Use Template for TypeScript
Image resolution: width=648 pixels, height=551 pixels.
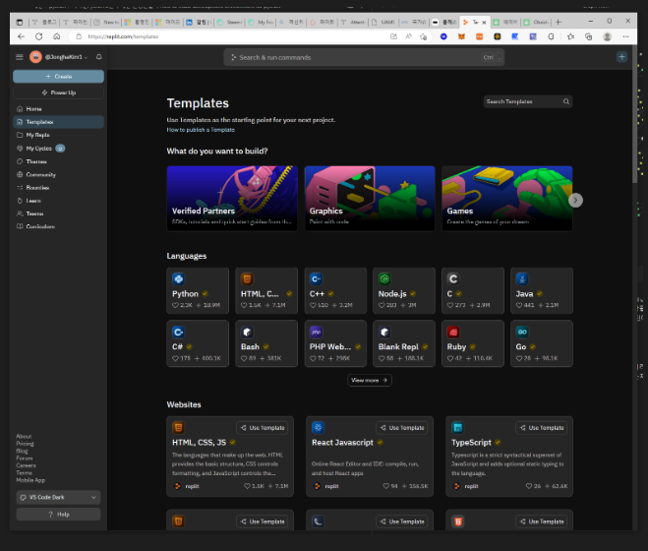(542, 428)
